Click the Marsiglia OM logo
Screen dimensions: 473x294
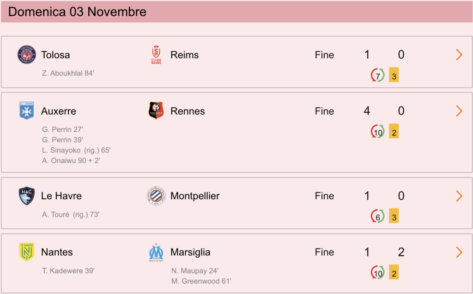156,252
